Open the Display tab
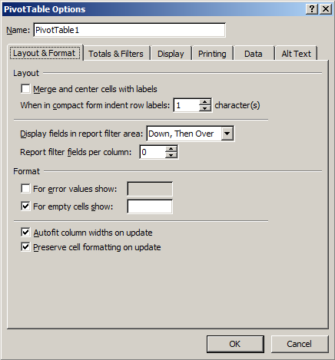335x360 pixels. pyautogui.click(x=171, y=54)
